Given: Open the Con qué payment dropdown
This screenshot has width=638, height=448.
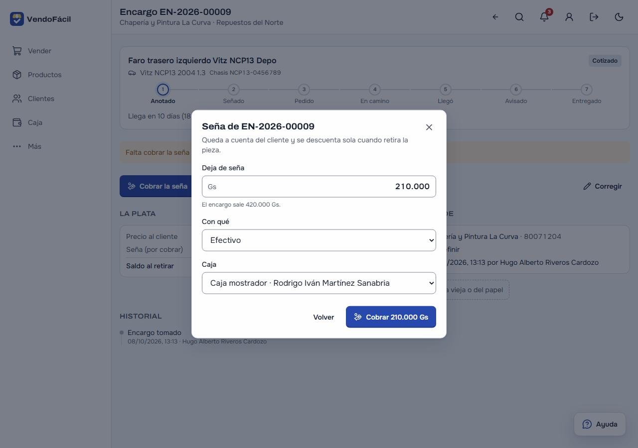Looking at the screenshot, I should (319, 240).
